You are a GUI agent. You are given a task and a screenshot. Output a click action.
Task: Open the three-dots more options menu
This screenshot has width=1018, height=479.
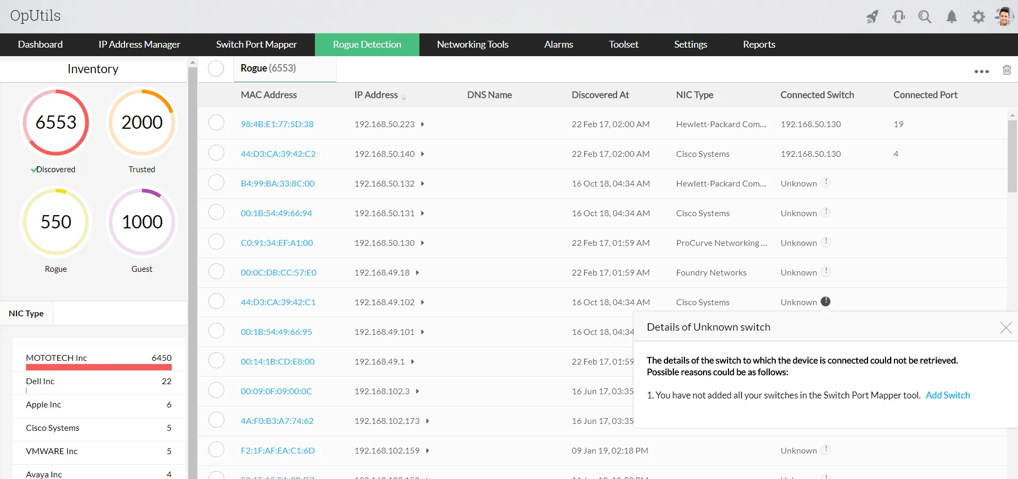point(981,72)
